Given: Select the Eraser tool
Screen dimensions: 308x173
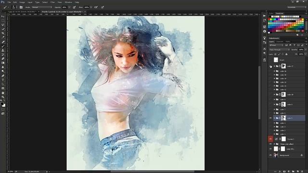Looking at the screenshot, I should [3, 59].
